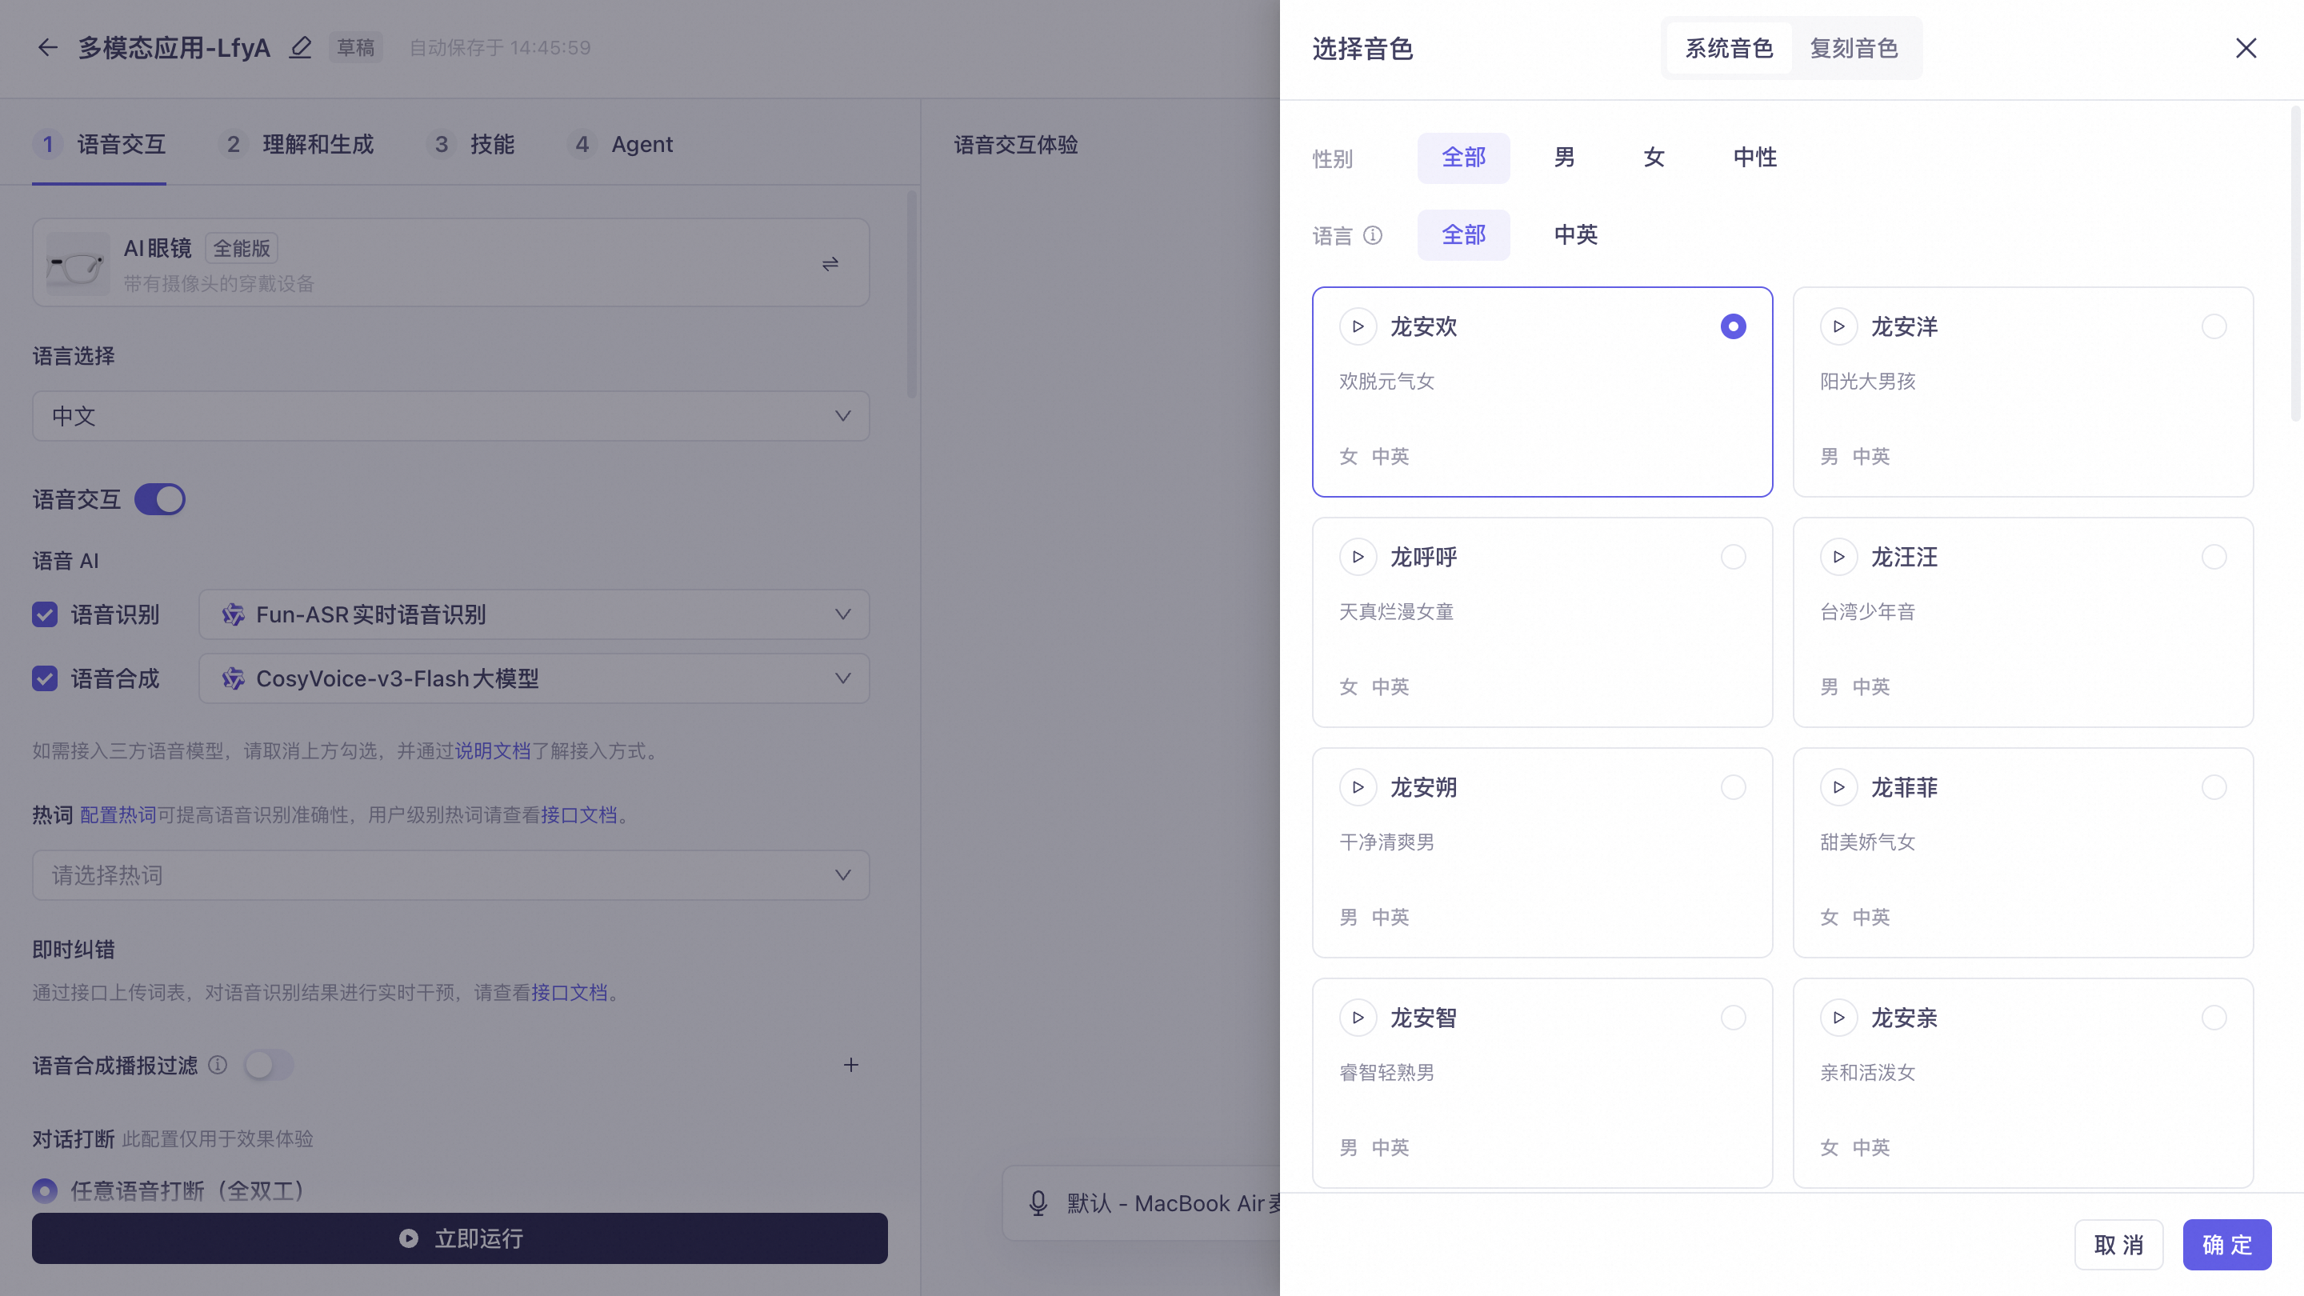Image resolution: width=2304 pixels, height=1296 pixels.
Task: Uncheck the 语音识别 checkbox
Action: (x=45, y=614)
